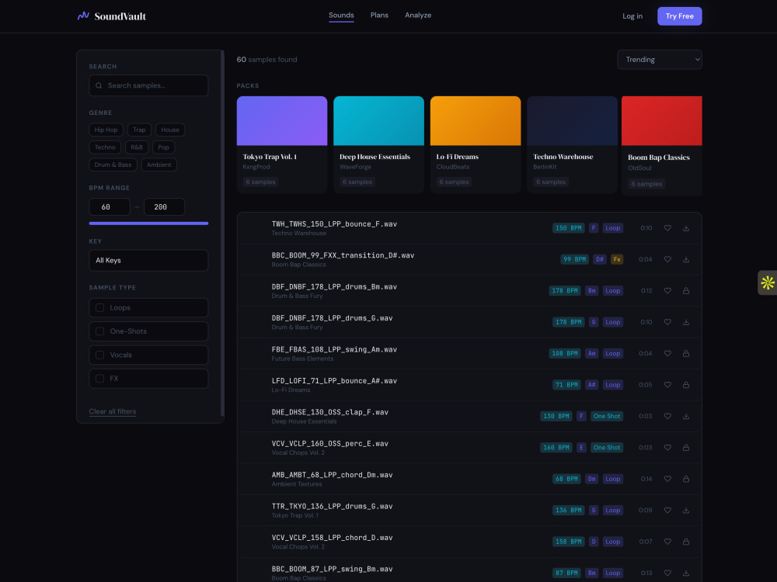Screen dimensions: 777x582
Task: Enable the Vocals filter checkbox
Action: (x=99, y=355)
